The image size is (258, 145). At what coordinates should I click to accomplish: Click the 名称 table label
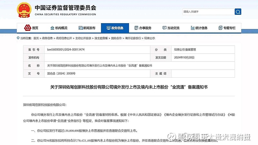pyautogui.click(x=34, y=66)
